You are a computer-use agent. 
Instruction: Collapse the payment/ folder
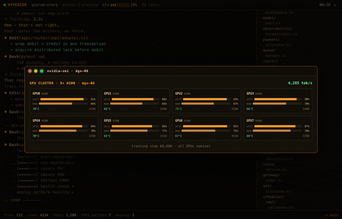click(271, 39)
